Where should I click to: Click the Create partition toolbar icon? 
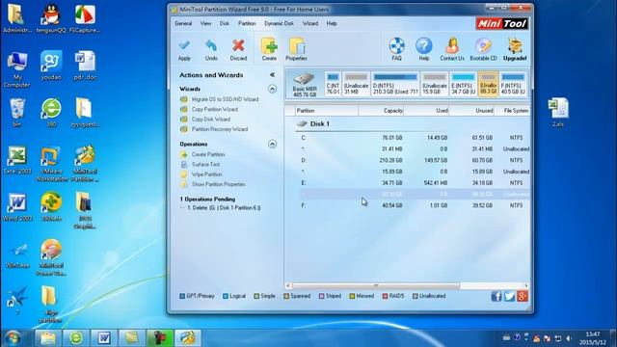[269, 49]
